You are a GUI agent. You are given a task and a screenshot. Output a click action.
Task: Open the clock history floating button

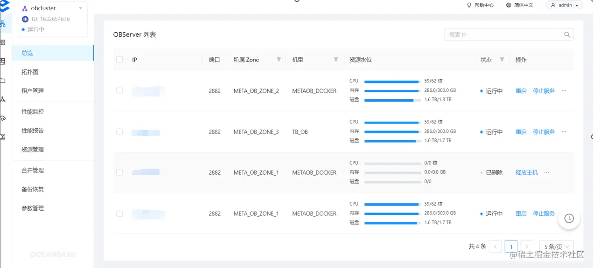coord(569,218)
